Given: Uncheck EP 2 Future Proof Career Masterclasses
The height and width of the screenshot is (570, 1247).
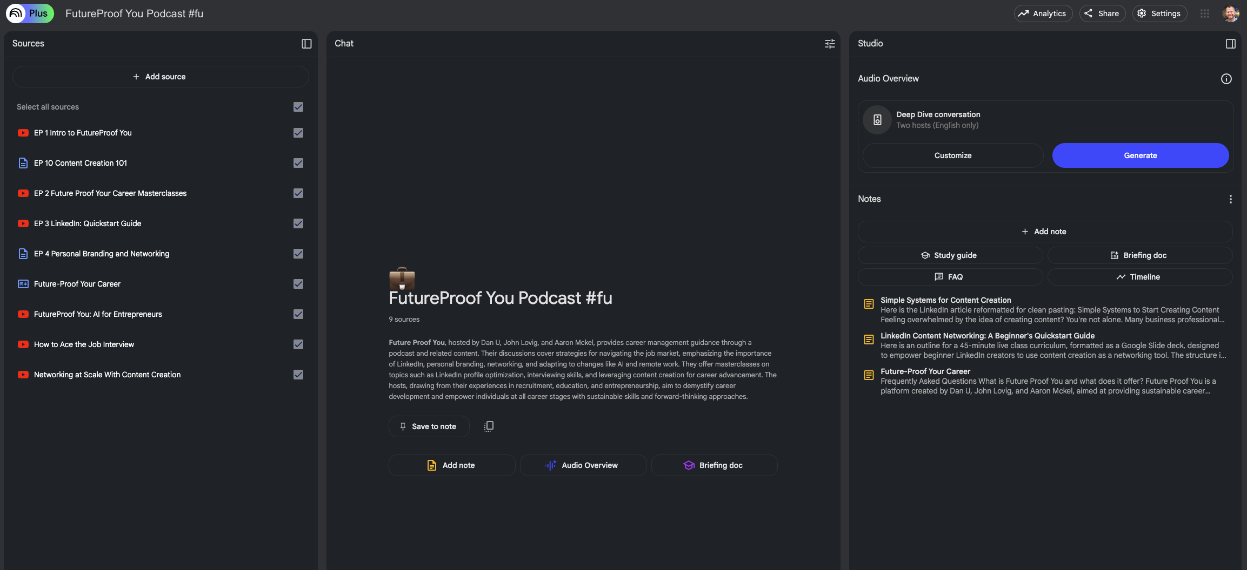Looking at the screenshot, I should click(x=298, y=193).
